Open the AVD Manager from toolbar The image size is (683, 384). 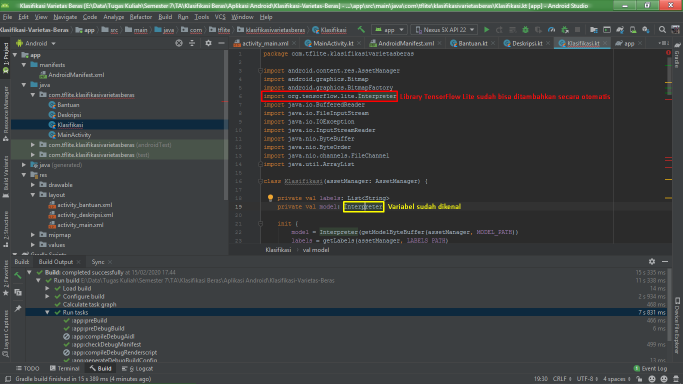click(632, 30)
